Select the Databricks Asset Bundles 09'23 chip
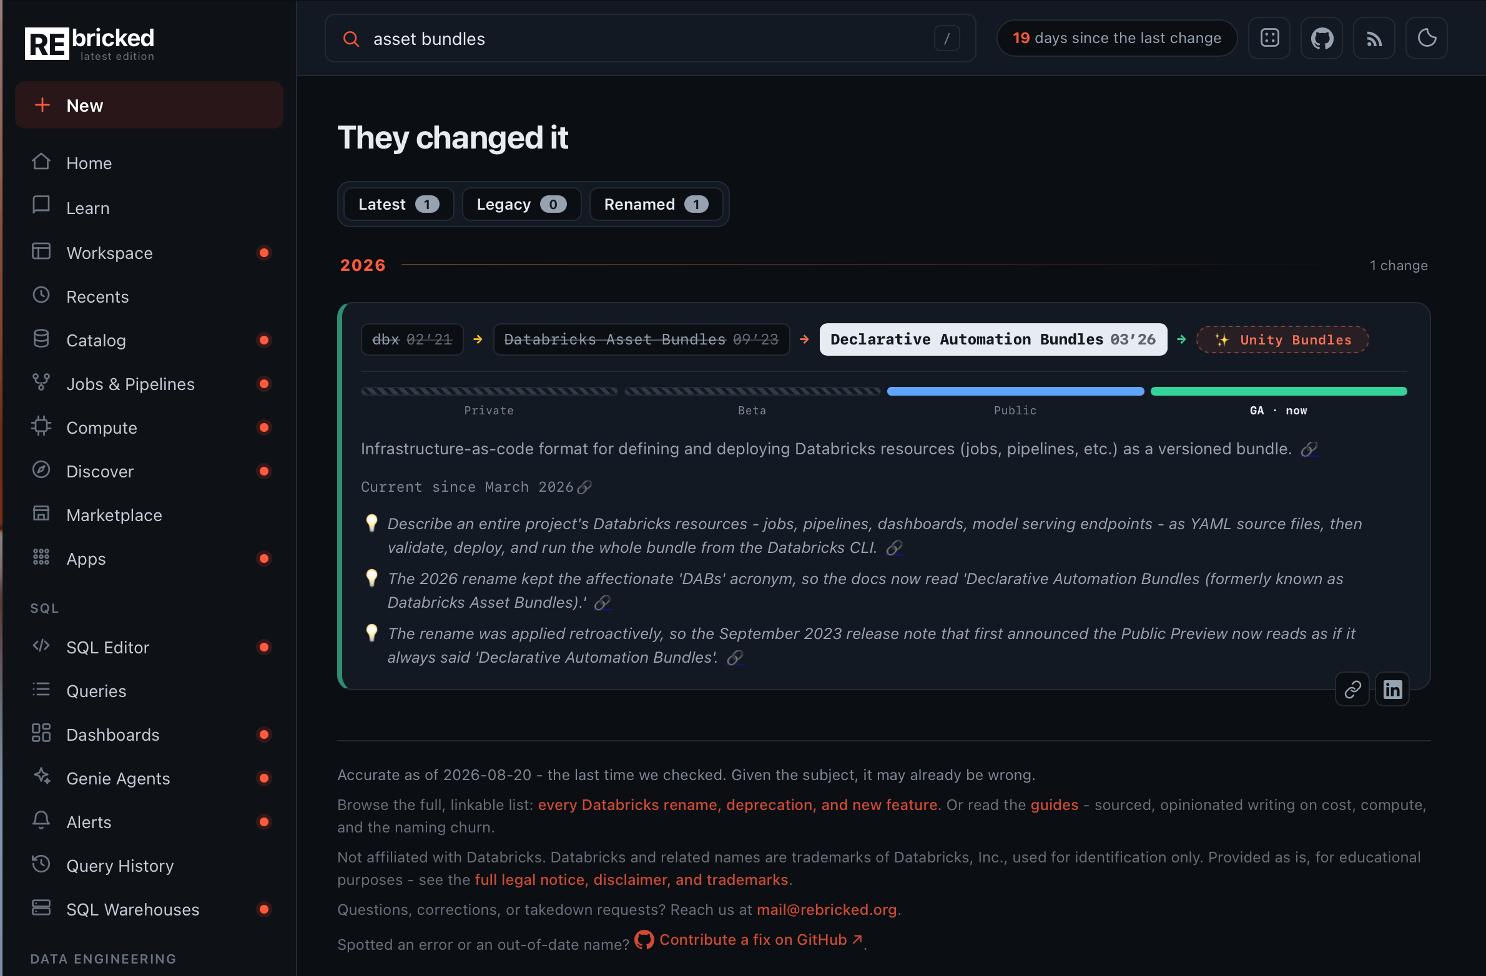The width and height of the screenshot is (1486, 976). (x=641, y=339)
